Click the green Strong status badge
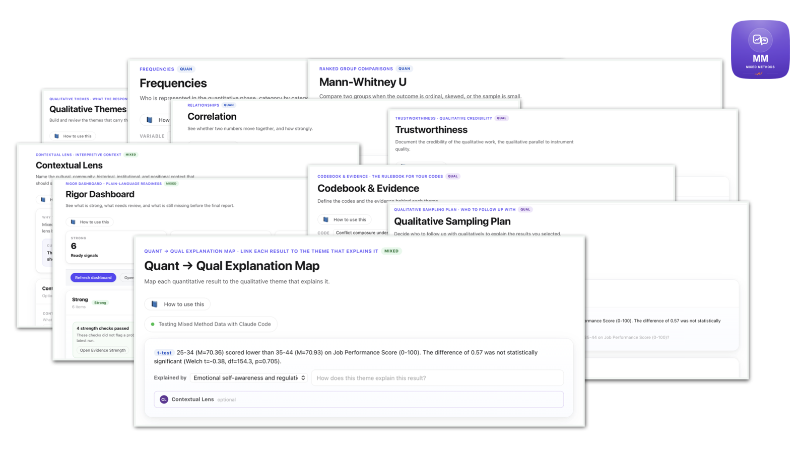This screenshot has height=466, width=799. (100, 303)
